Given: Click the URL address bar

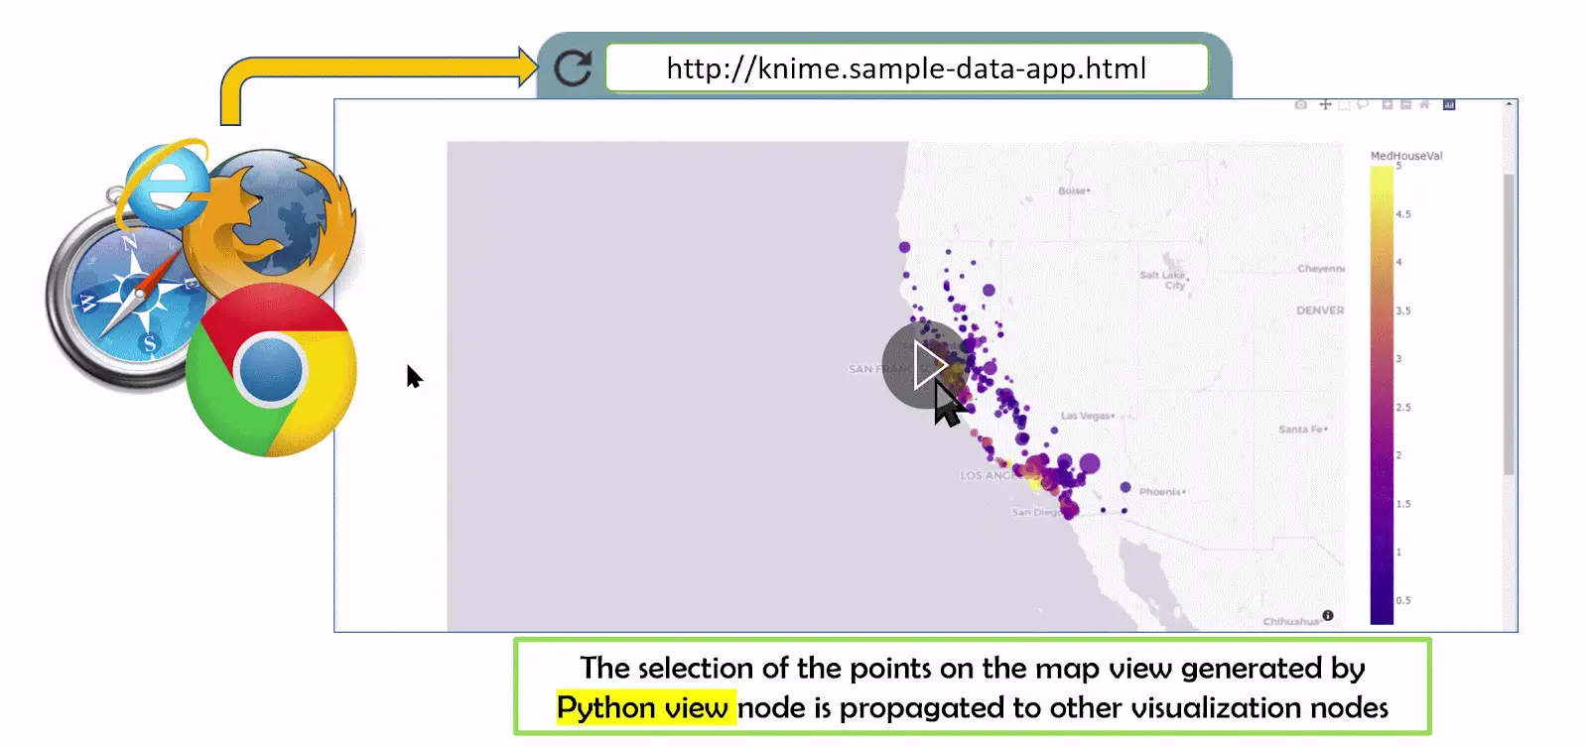Looking at the screenshot, I should [906, 67].
